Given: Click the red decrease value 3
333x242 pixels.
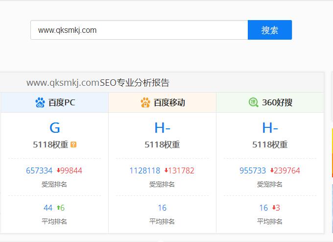Looking at the screenshot, I should [278, 208].
